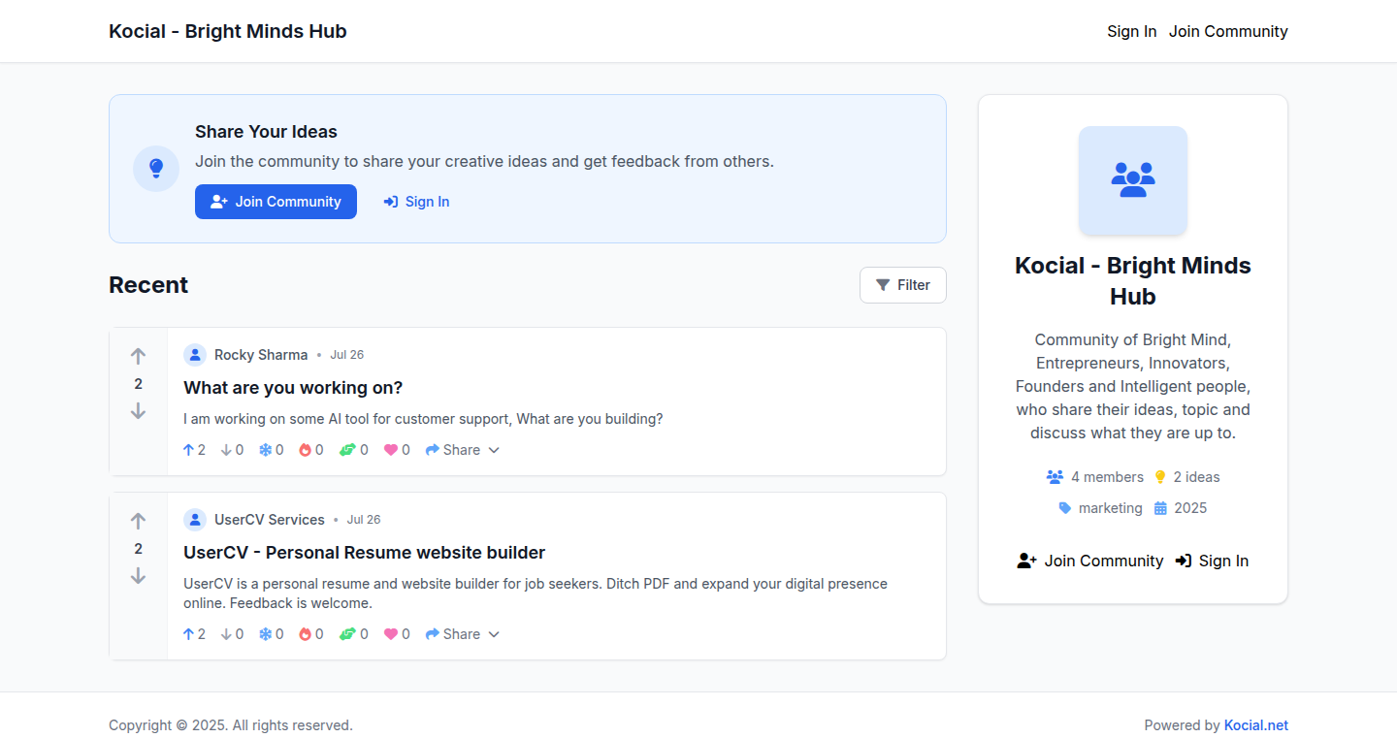Click Sign In link in Share Your Ideas banner
This screenshot has height=738, width=1397.
pos(416,202)
